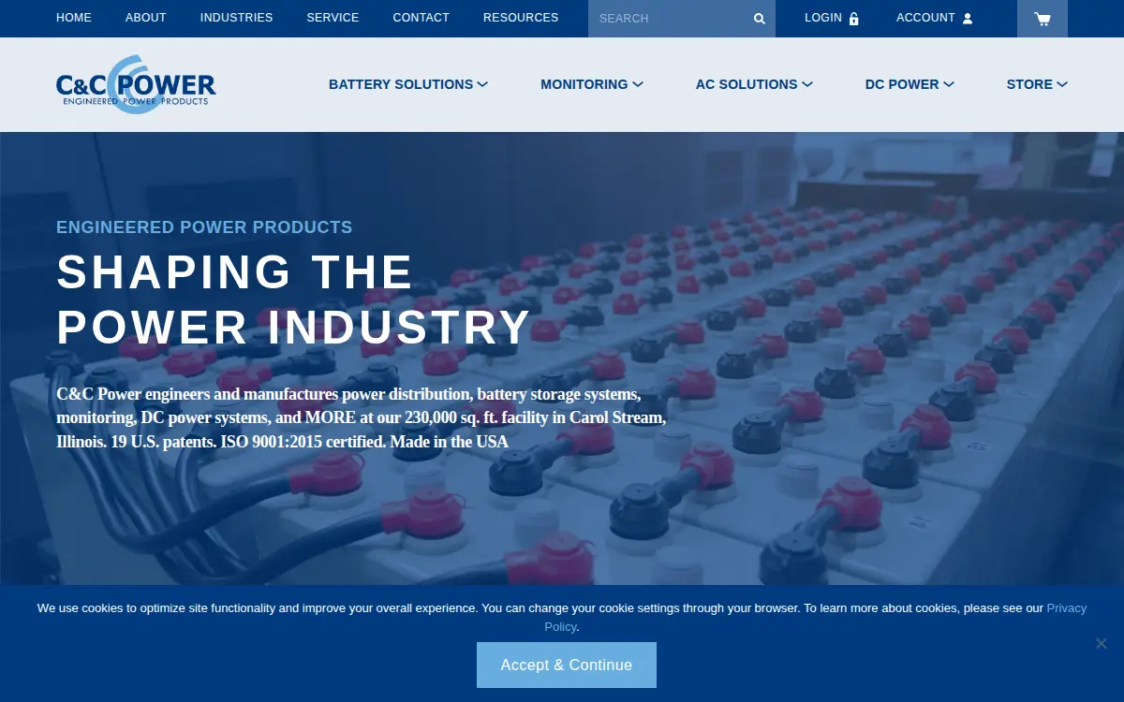1124x702 pixels.
Task: Click the search magnifier icon
Action: click(760, 19)
